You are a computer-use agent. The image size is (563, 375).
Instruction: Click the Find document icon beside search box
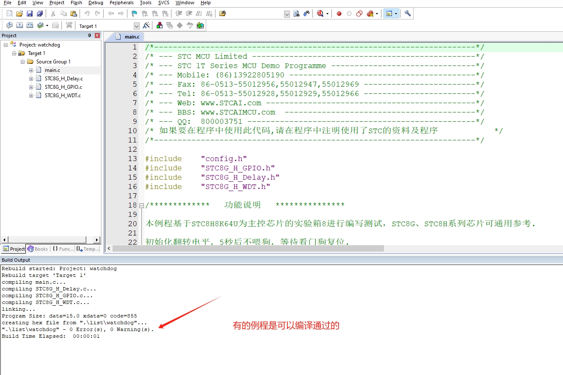click(x=296, y=14)
